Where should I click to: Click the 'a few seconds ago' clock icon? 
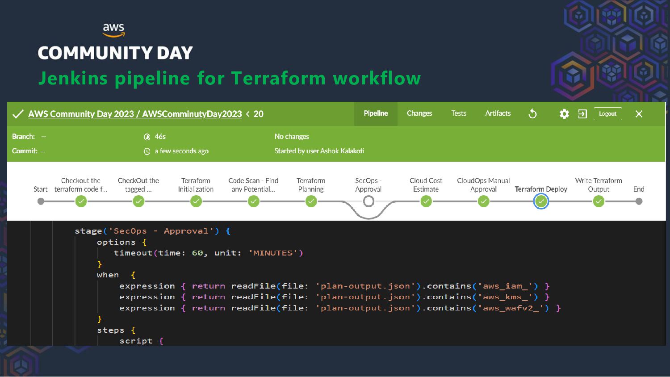[147, 151]
